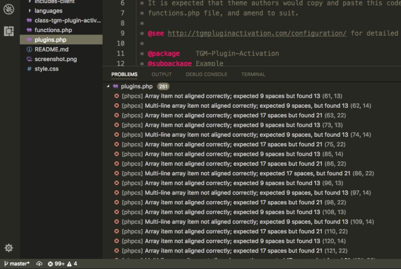Click line number 9 in the editor gutter
Screen dimensions: 401x269
coord(122,33)
